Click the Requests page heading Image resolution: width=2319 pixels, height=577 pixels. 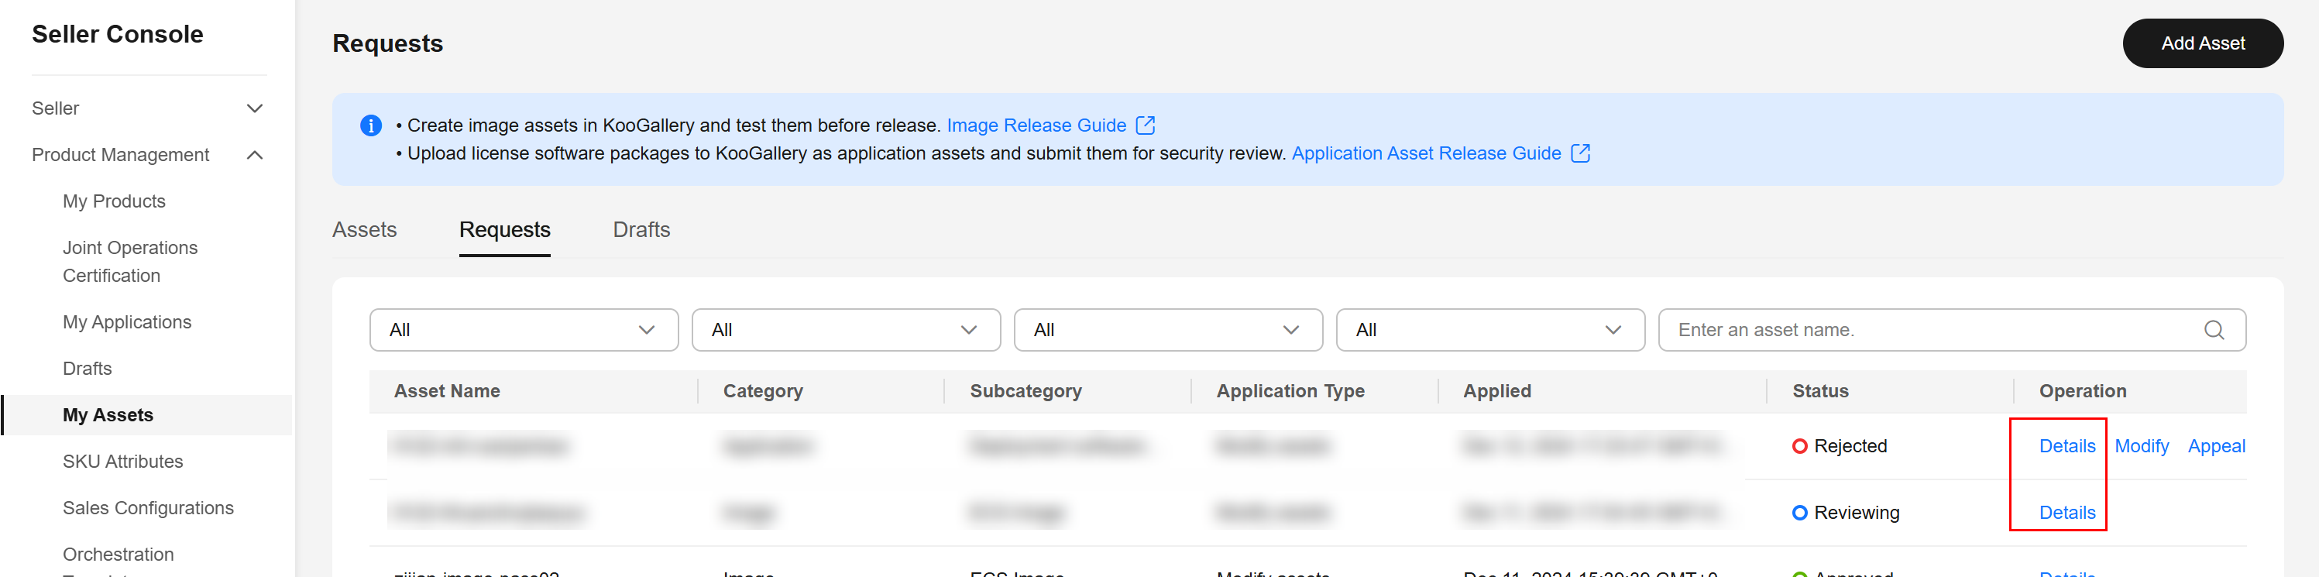click(387, 43)
